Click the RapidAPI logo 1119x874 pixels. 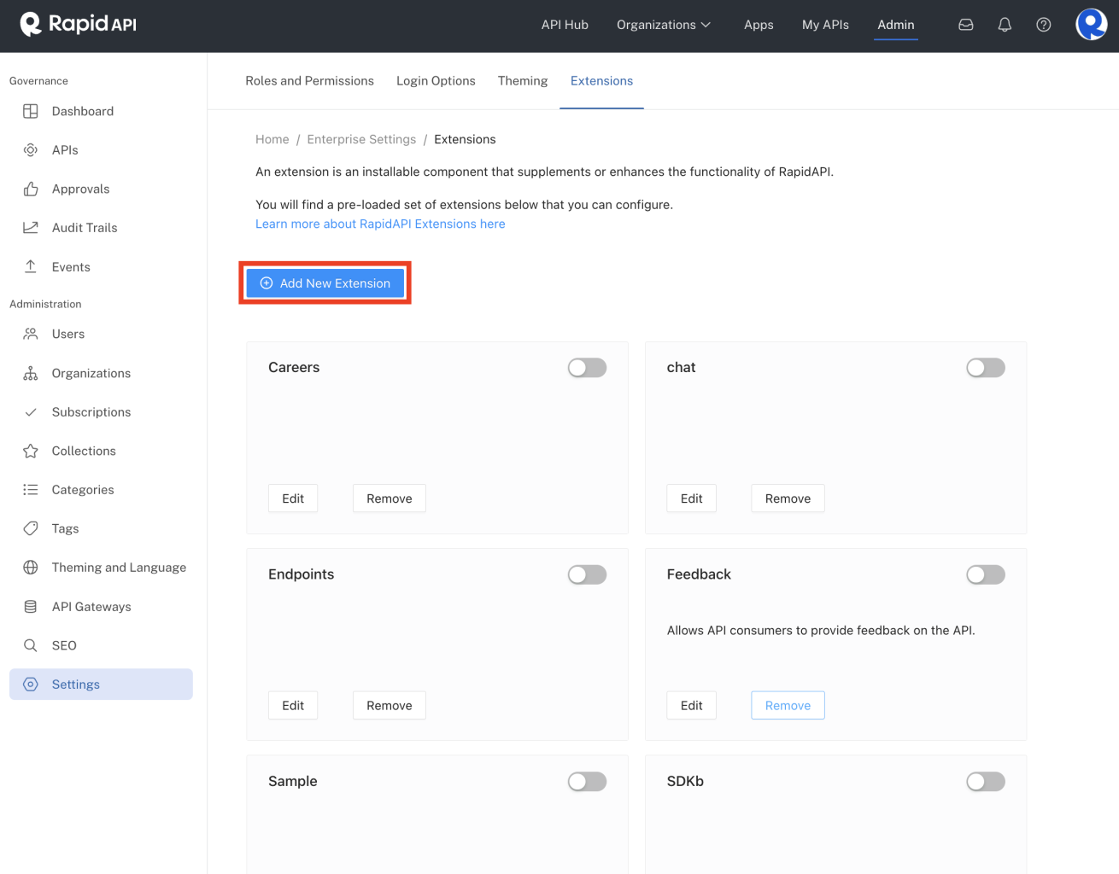click(x=78, y=24)
